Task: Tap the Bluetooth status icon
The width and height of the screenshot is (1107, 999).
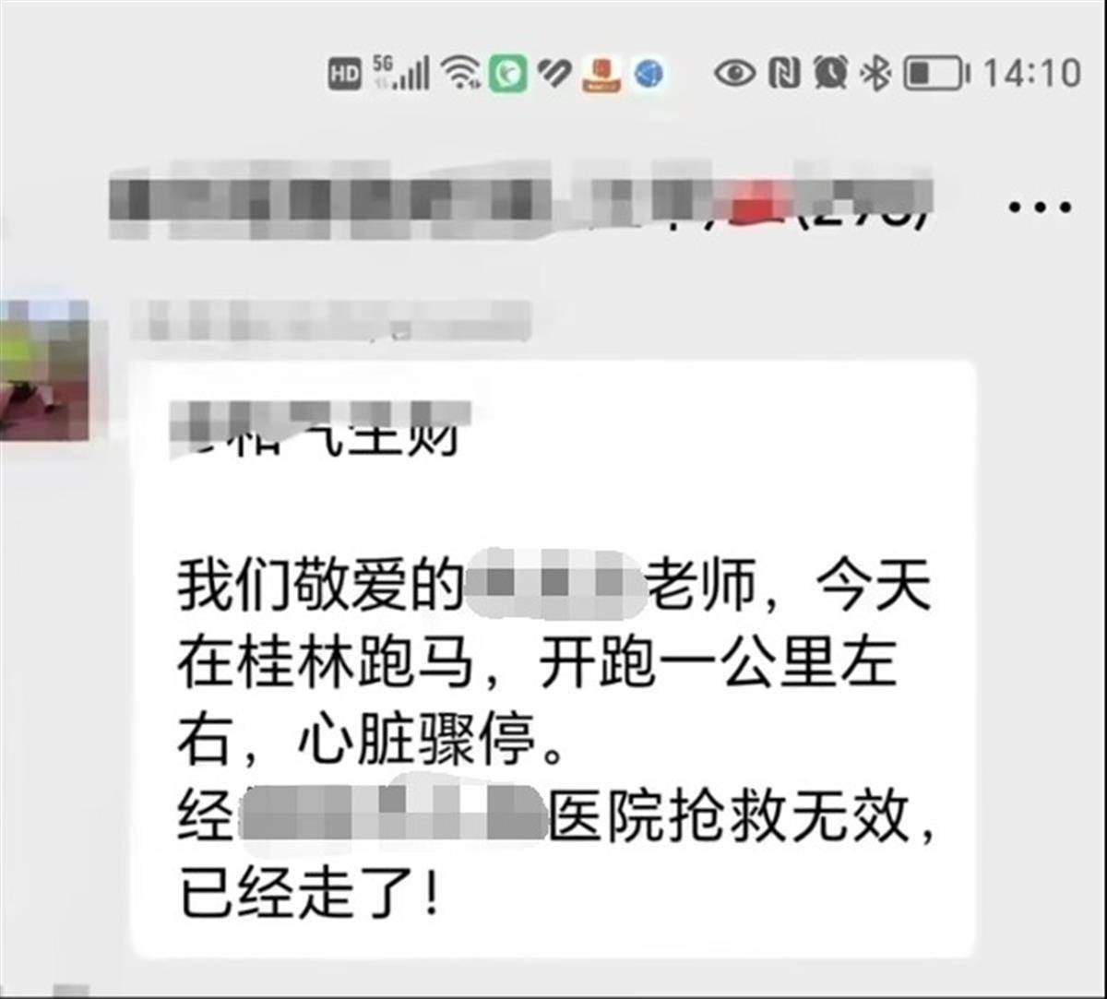Action: pos(875,73)
